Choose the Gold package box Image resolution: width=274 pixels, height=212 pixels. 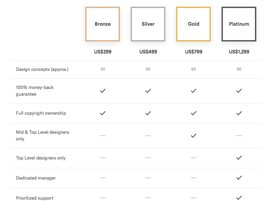[193, 24]
